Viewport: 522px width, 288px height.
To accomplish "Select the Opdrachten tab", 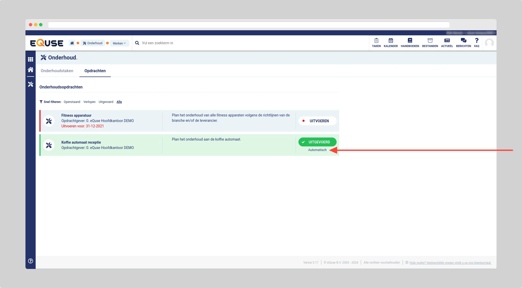I will click(x=95, y=71).
